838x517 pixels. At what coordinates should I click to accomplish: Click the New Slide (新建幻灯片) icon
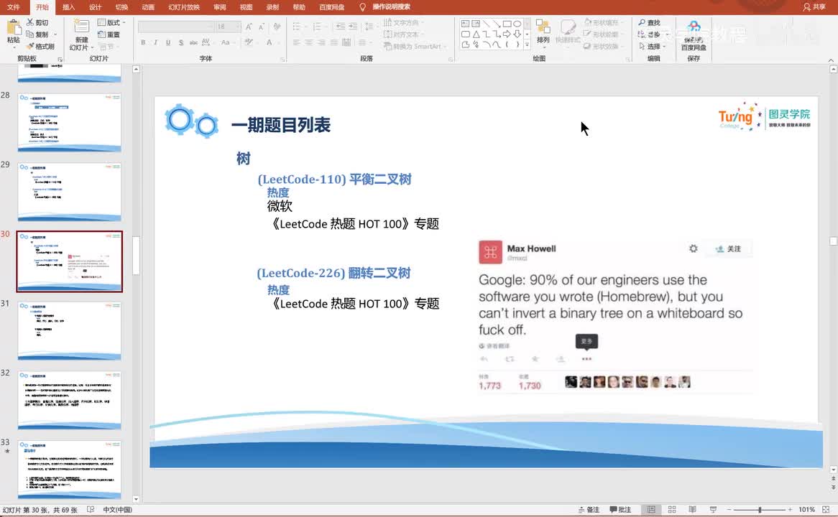pyautogui.click(x=81, y=27)
